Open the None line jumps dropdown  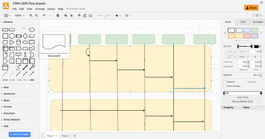coord(243,57)
